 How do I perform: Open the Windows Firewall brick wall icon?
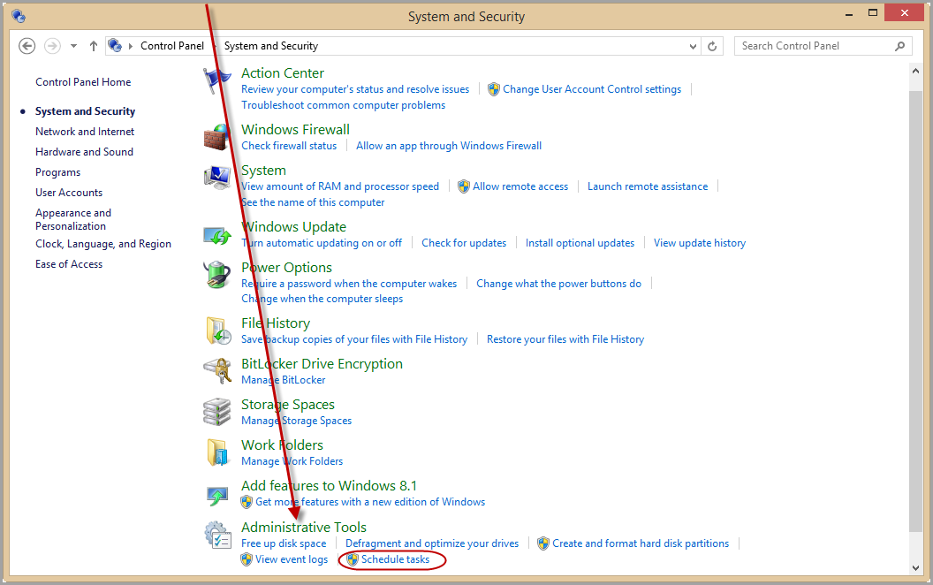pos(216,138)
